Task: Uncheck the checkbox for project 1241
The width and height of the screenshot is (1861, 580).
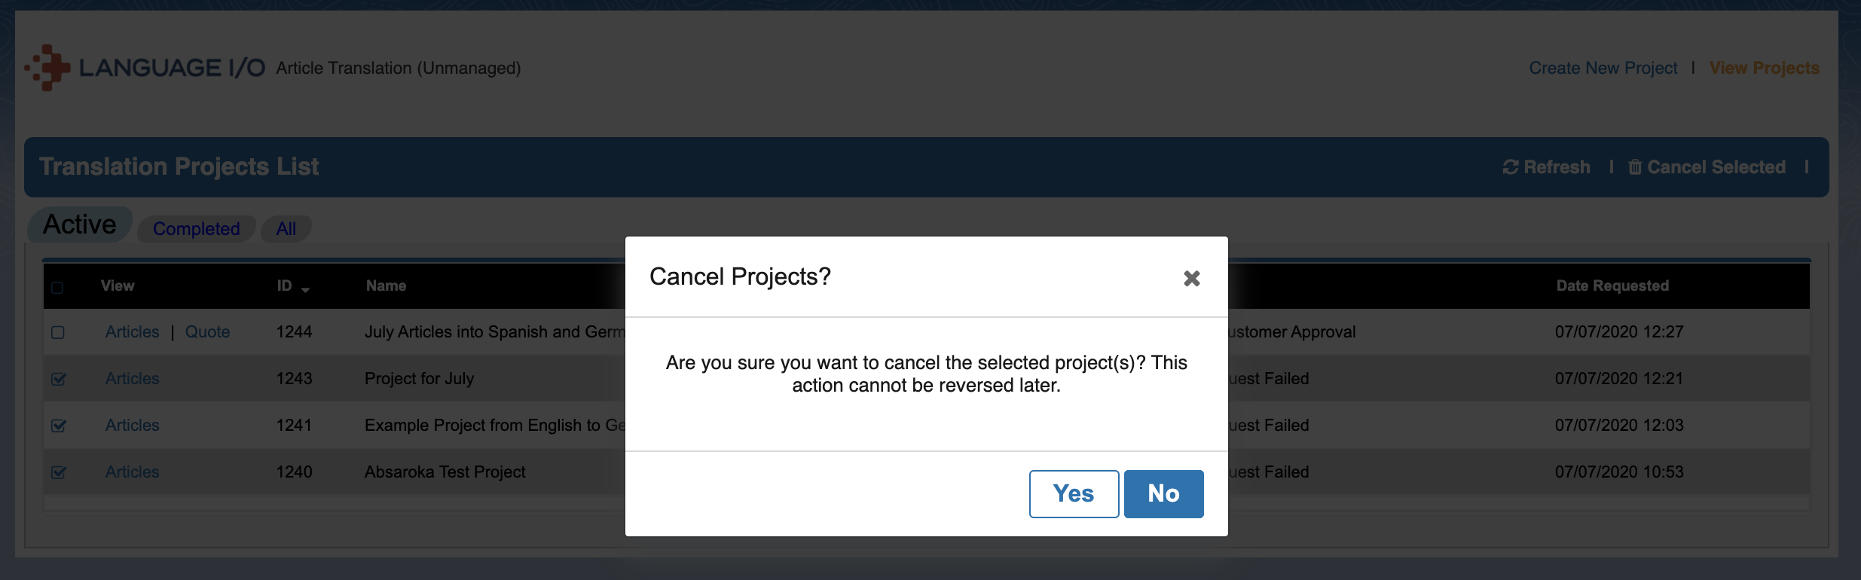Action: coord(58,426)
